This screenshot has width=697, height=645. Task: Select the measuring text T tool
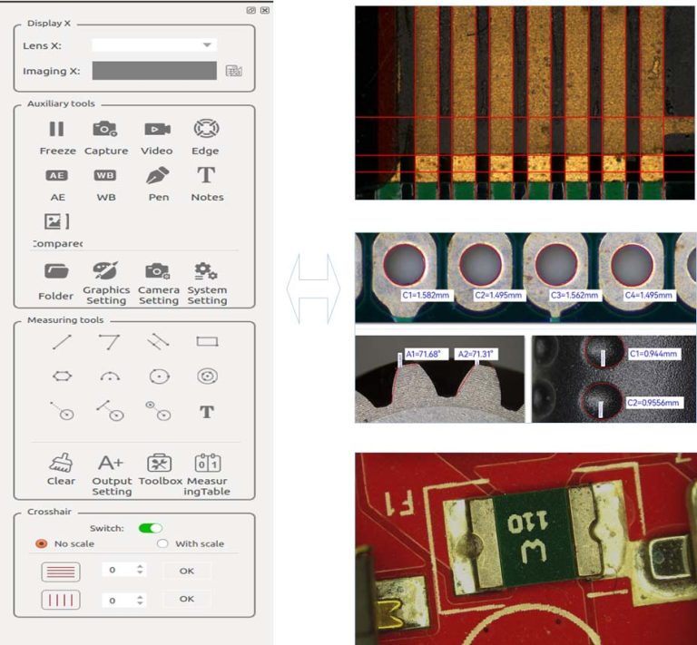[207, 411]
